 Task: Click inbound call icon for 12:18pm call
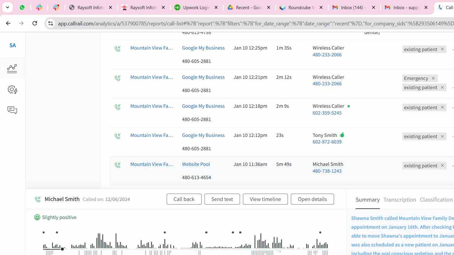[118, 107]
